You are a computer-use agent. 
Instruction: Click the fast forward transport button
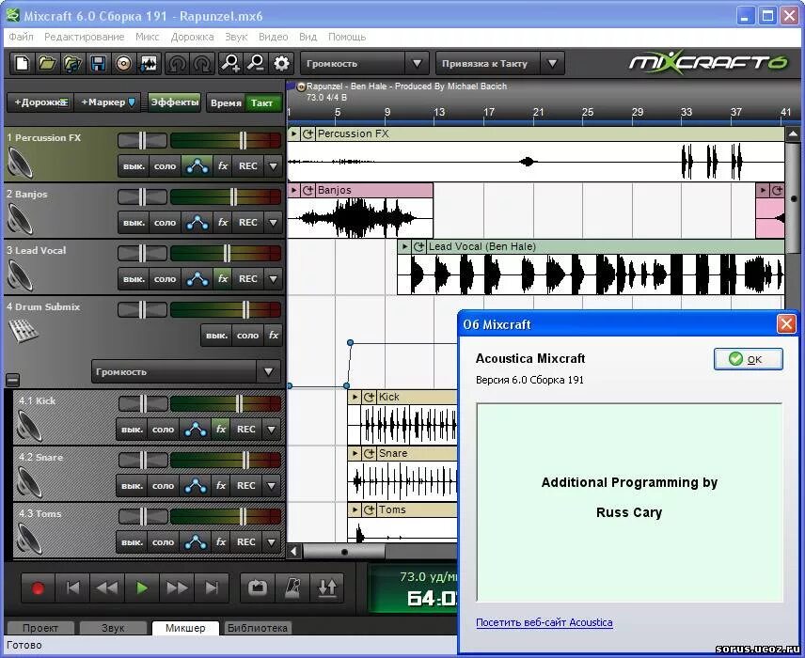pyautogui.click(x=177, y=587)
